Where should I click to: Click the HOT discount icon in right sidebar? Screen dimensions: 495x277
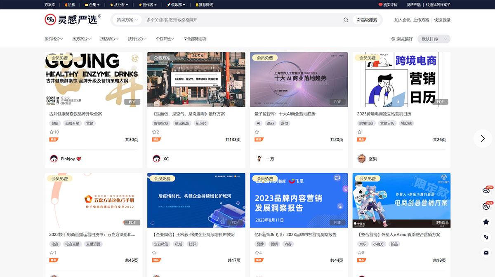tap(486, 205)
